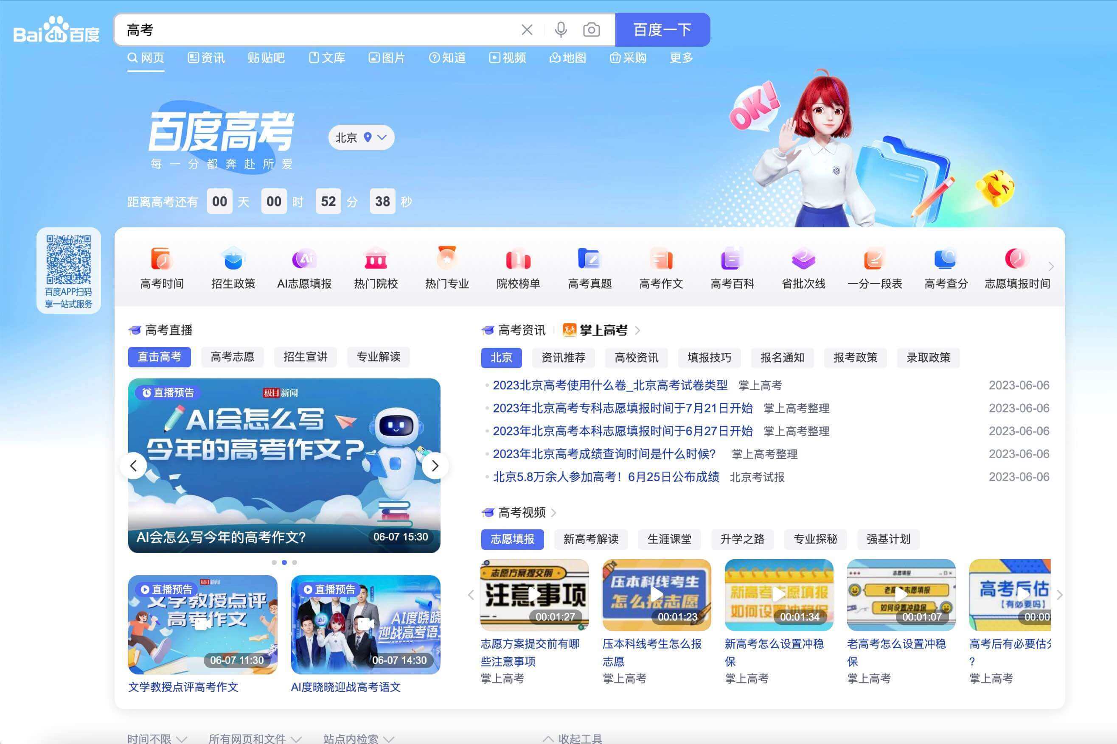Expand the 更多 search categories
This screenshot has height=744, width=1117.
(x=681, y=58)
